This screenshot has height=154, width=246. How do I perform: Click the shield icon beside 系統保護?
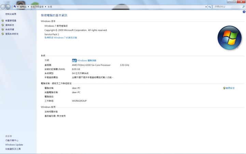[2, 29]
